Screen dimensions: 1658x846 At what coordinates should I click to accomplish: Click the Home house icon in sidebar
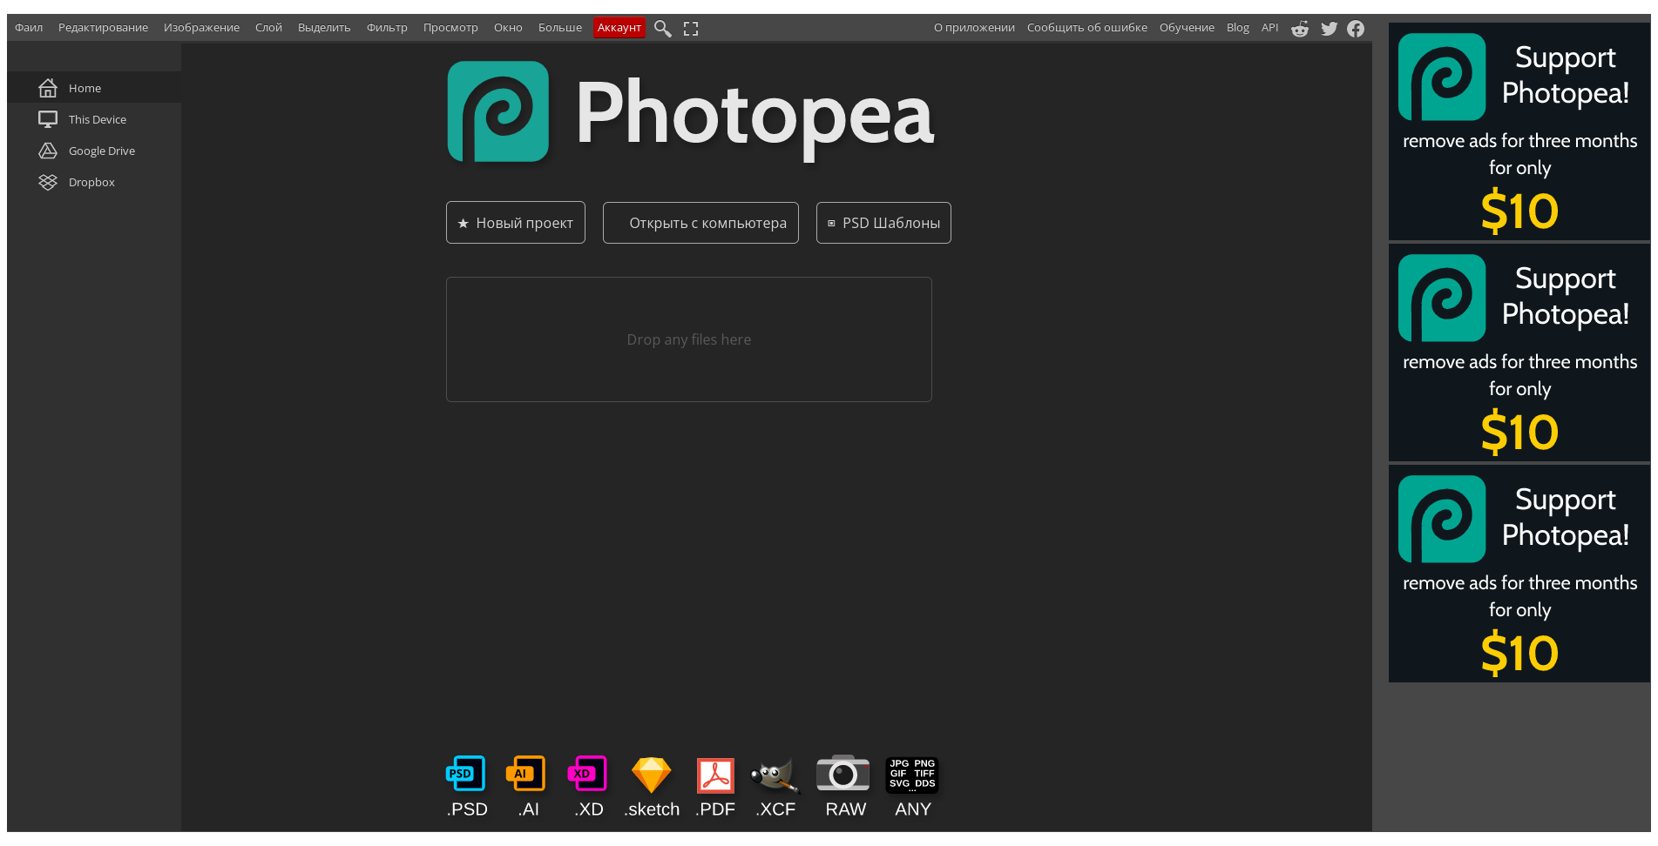pyautogui.click(x=48, y=88)
